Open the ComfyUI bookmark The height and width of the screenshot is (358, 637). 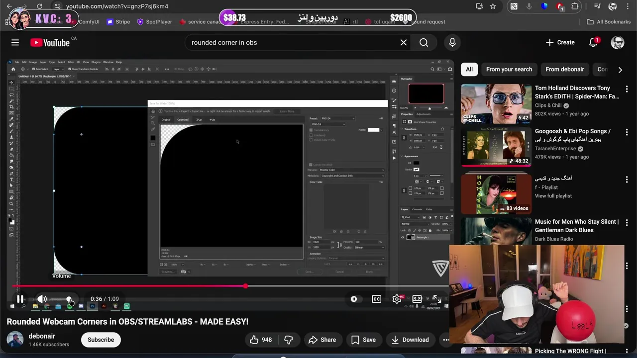89,22
